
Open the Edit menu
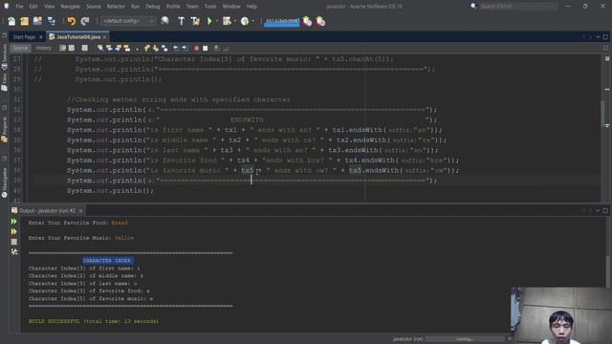pos(33,7)
